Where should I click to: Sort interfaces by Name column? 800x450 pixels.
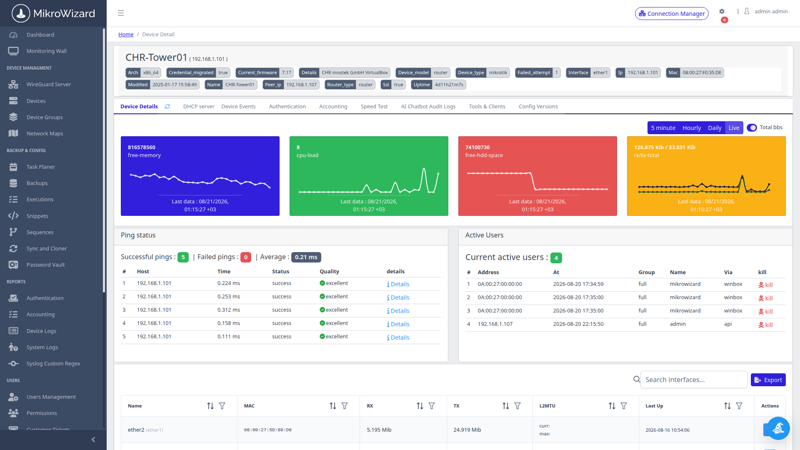click(210, 406)
